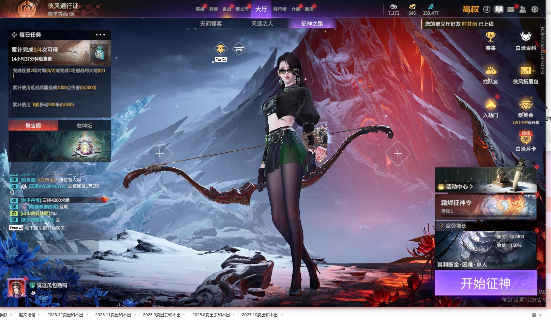This screenshot has height=320, width=551.
Task: Open daily task reward pouch banner
Action: pos(60,53)
